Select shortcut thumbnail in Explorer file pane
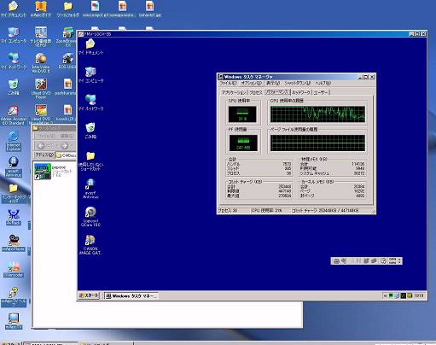The width and height of the screenshot is (436, 345). (x=43, y=172)
